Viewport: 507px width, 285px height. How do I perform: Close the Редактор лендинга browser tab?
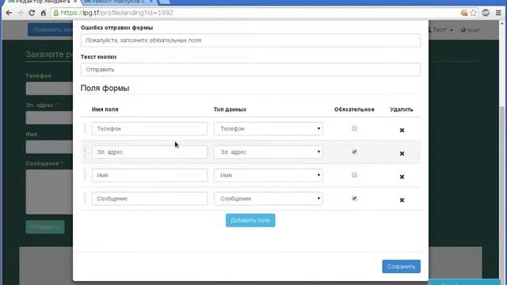(75, 2)
